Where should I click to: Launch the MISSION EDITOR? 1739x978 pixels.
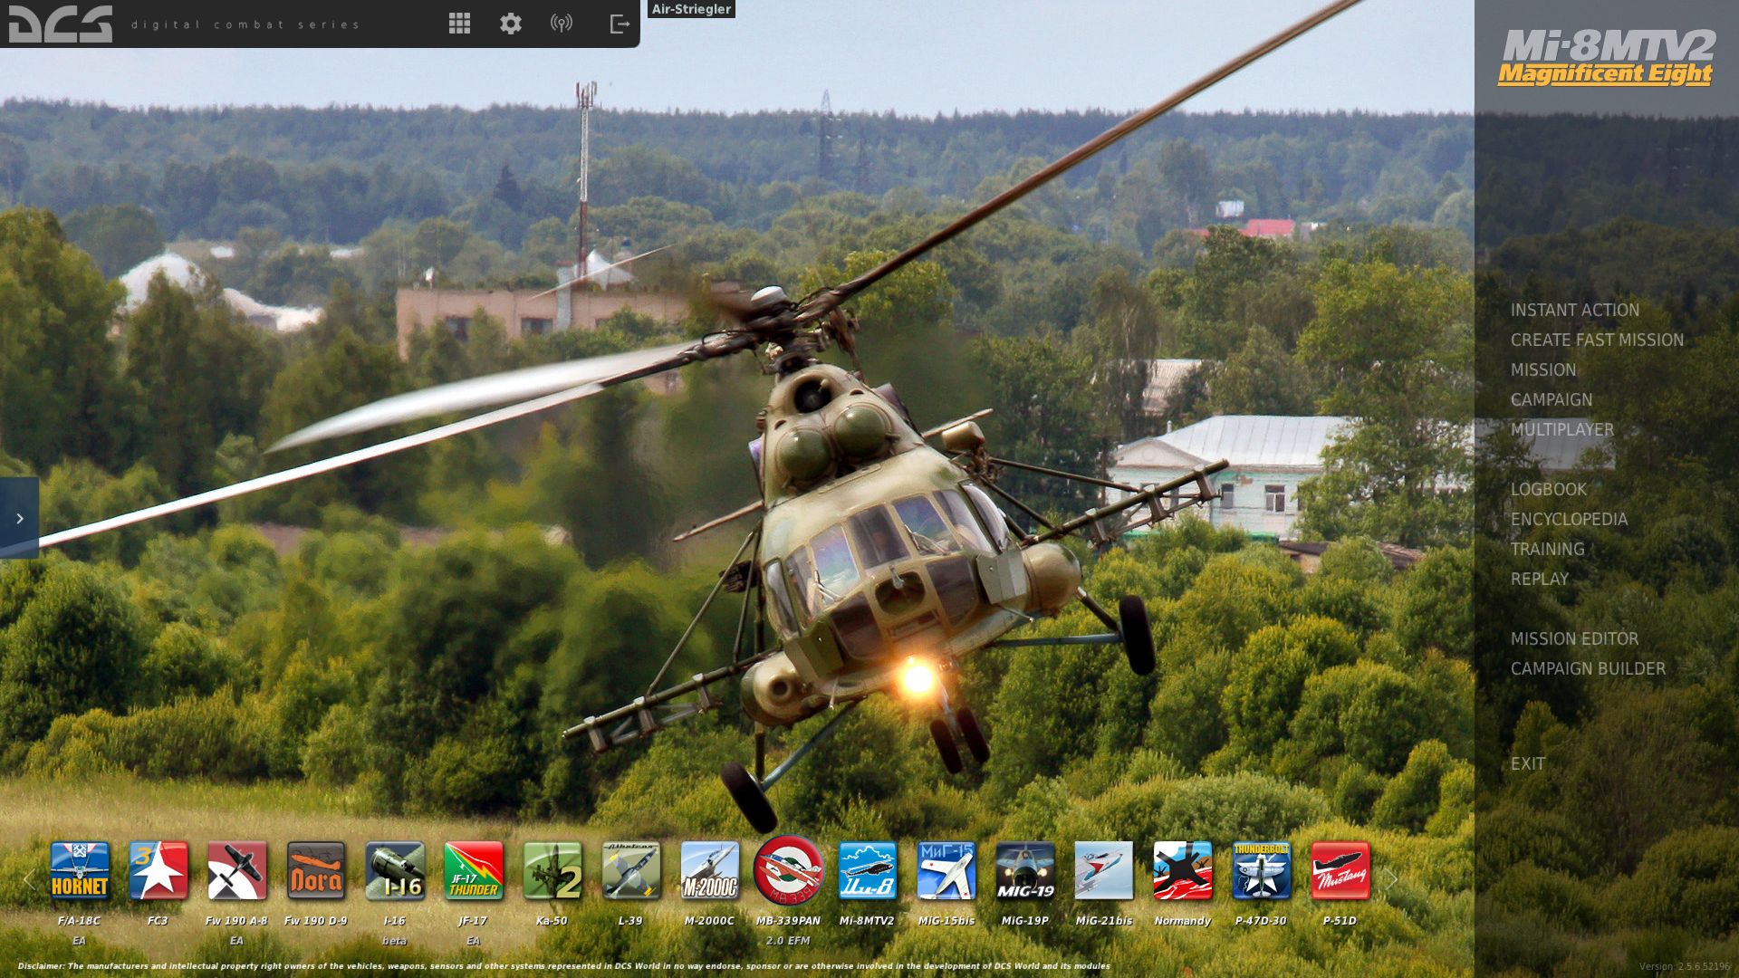tap(1574, 639)
